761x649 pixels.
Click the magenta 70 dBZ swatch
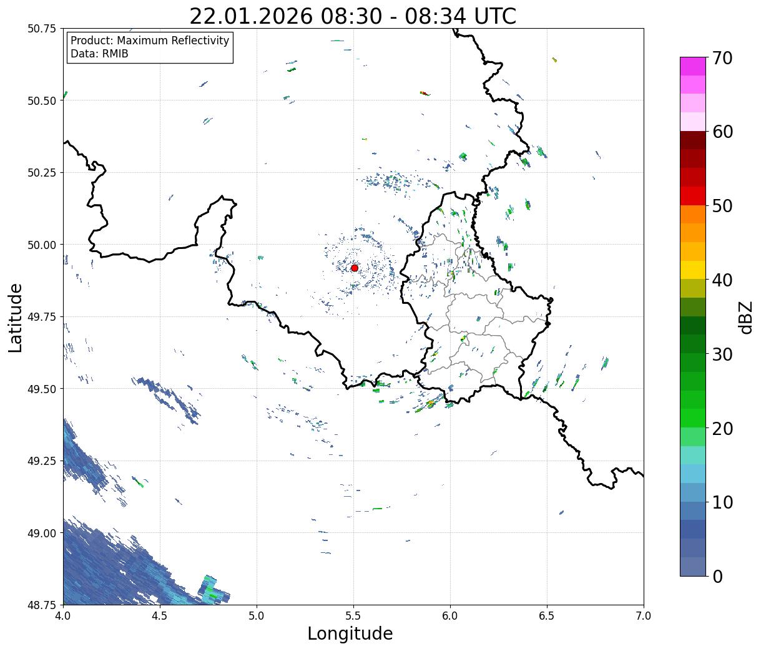[693, 66]
